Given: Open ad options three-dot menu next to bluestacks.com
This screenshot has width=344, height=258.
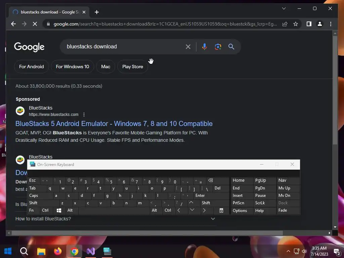Looking at the screenshot, I should click(x=84, y=115).
